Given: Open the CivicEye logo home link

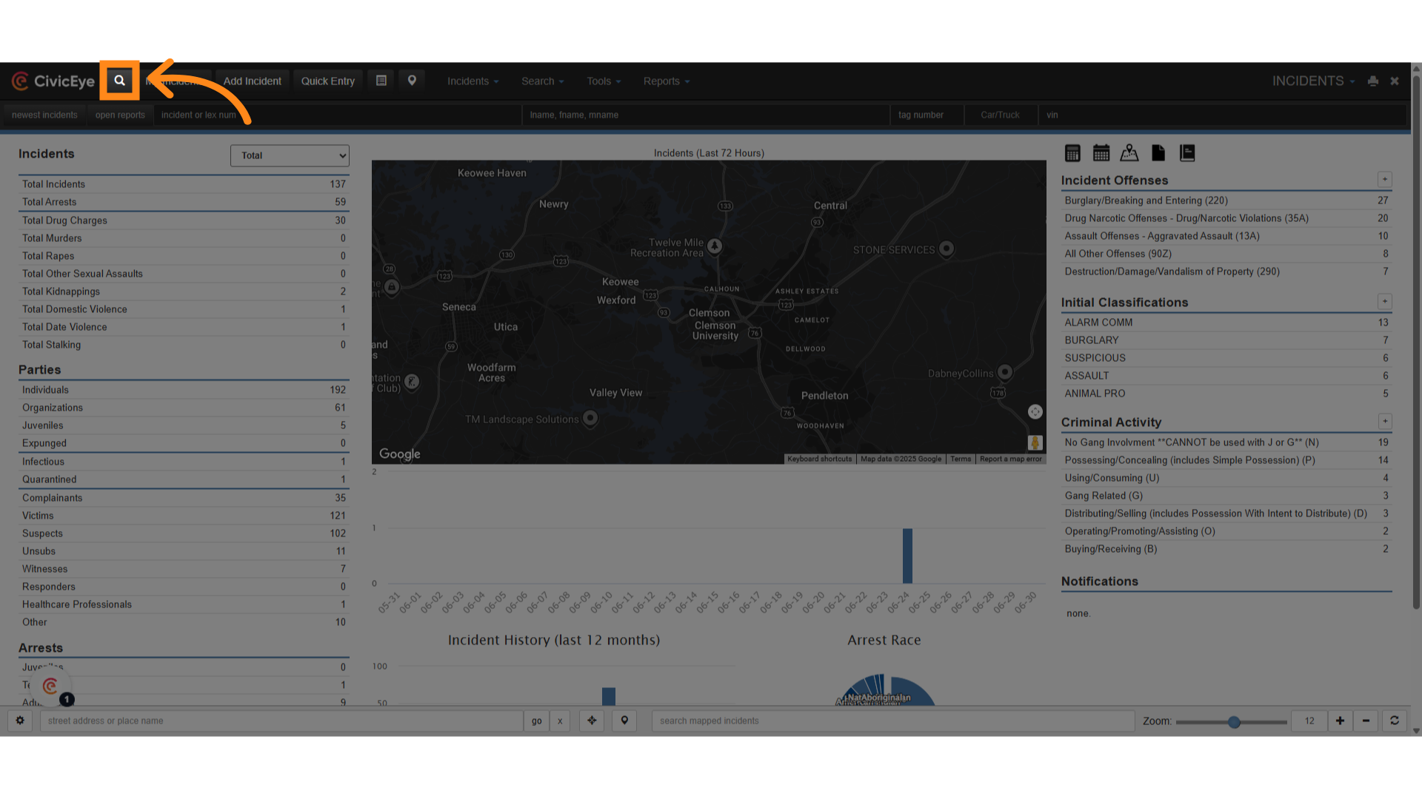Looking at the screenshot, I should click(53, 81).
